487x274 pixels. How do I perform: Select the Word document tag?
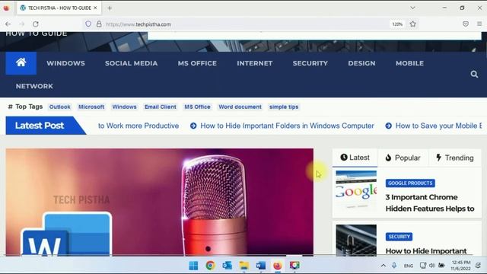click(240, 107)
